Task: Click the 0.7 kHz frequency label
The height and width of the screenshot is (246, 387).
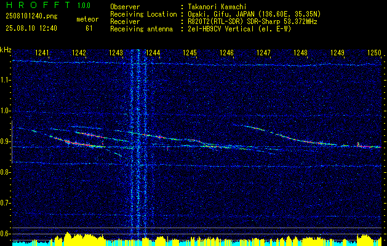Action: tap(5, 203)
